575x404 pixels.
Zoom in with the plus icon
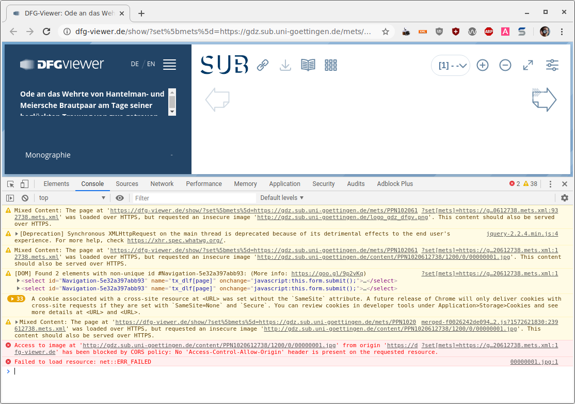pos(483,65)
